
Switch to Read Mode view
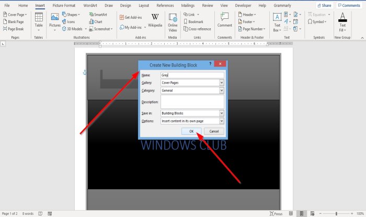291,213
